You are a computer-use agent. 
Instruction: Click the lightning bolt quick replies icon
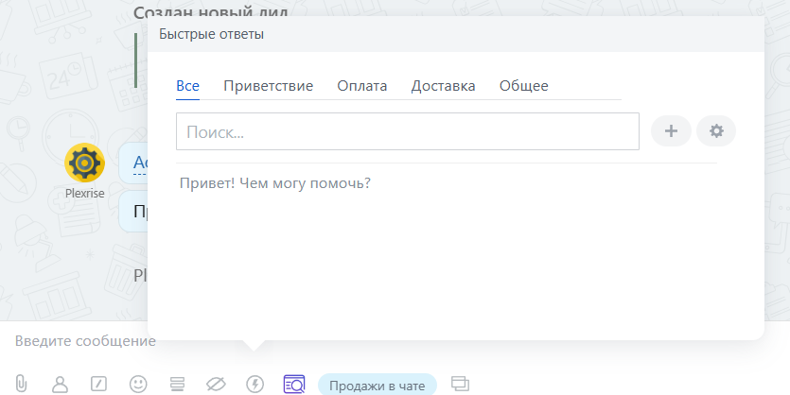pyautogui.click(x=255, y=384)
